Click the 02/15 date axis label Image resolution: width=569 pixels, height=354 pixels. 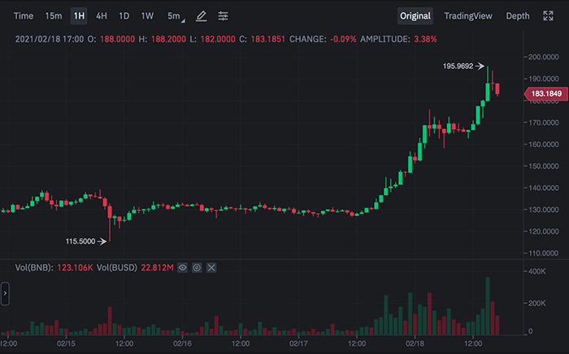point(66,343)
